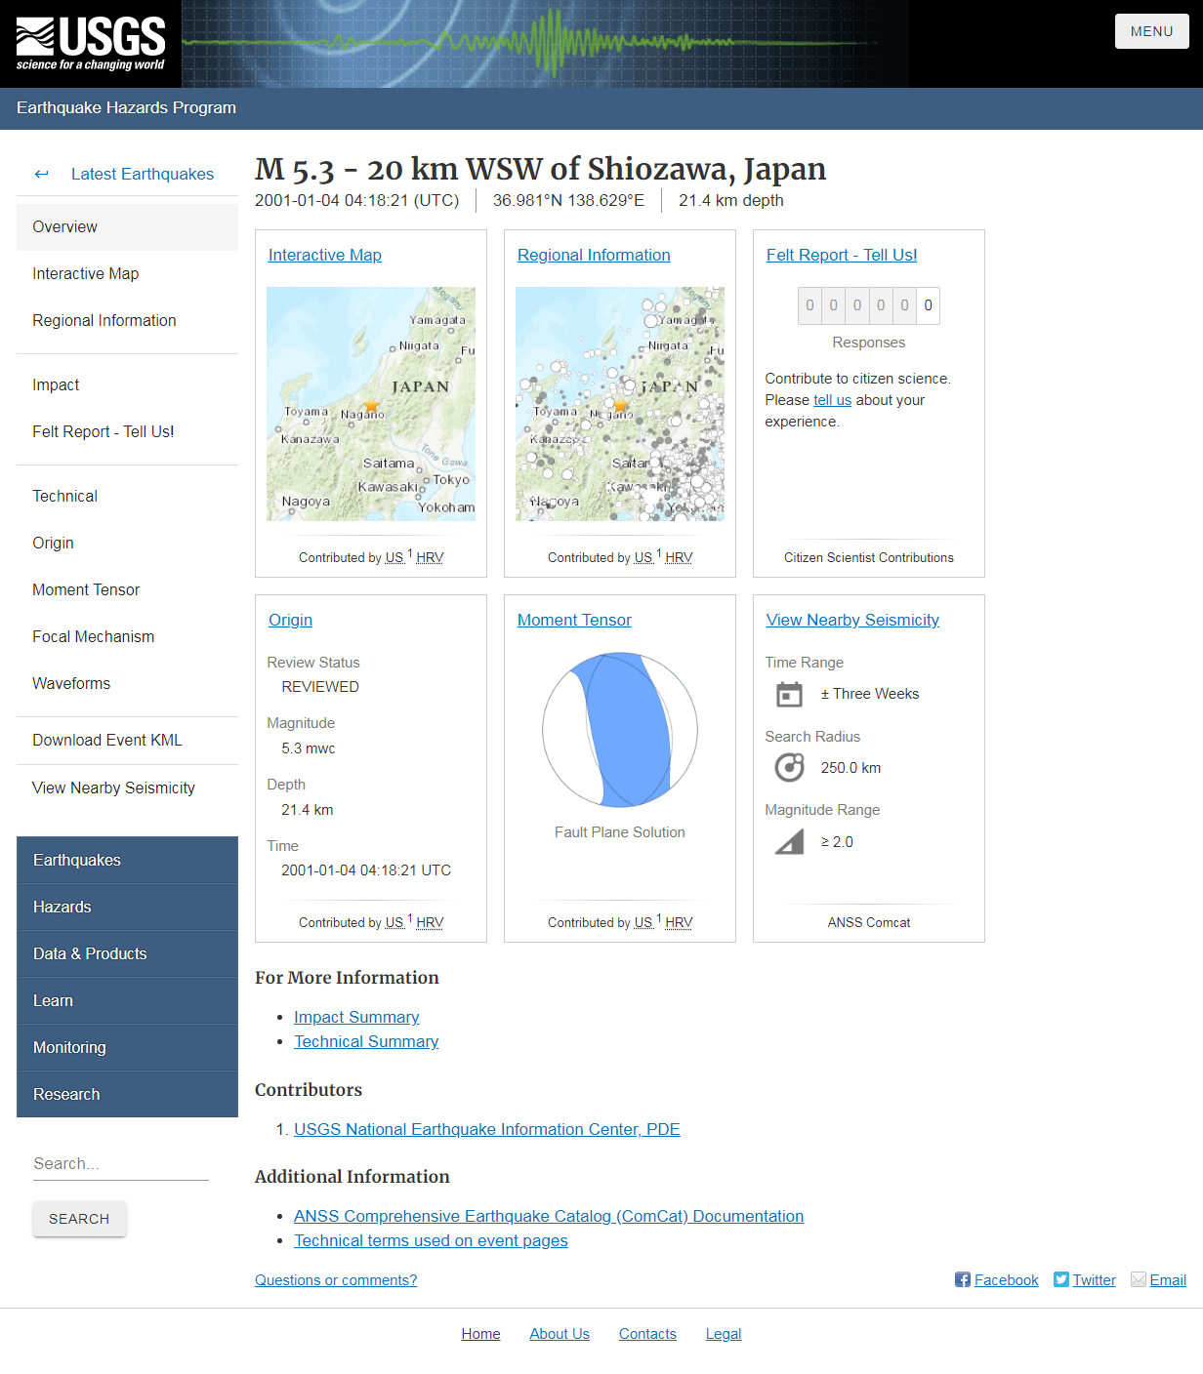The width and height of the screenshot is (1203, 1374).
Task: Open Technical terms used on event pages
Action: [431, 1240]
